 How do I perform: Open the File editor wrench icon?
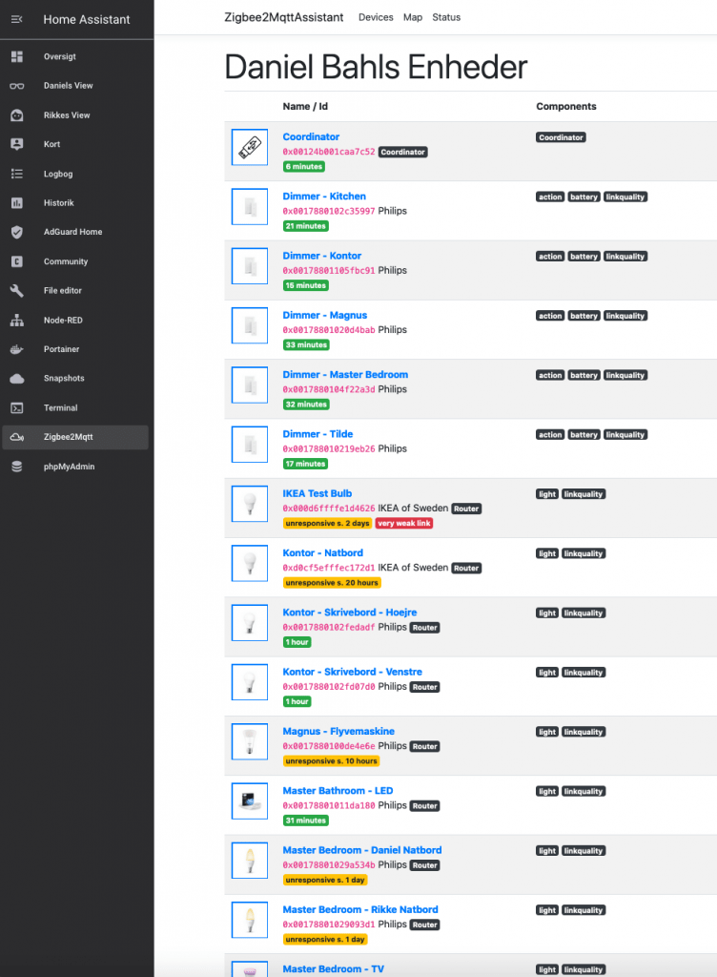pyautogui.click(x=17, y=290)
